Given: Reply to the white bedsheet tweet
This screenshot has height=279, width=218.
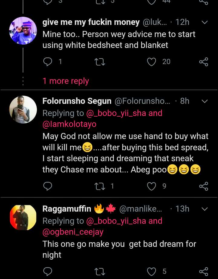Looking at the screenshot, I should point(48,62).
